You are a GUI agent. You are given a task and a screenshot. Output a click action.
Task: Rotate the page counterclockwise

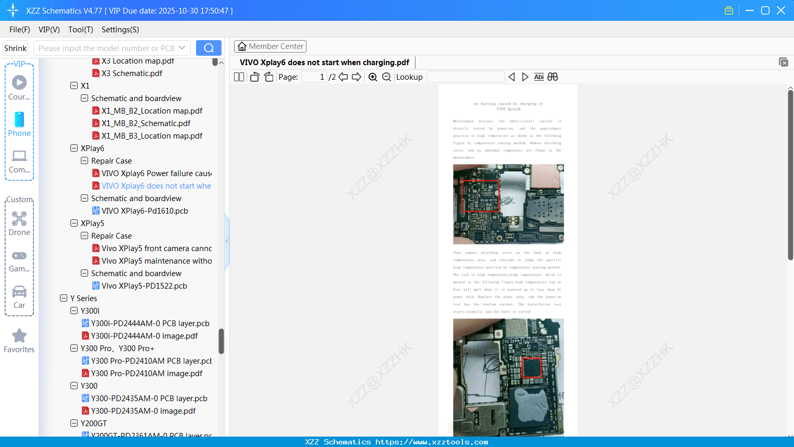click(254, 77)
